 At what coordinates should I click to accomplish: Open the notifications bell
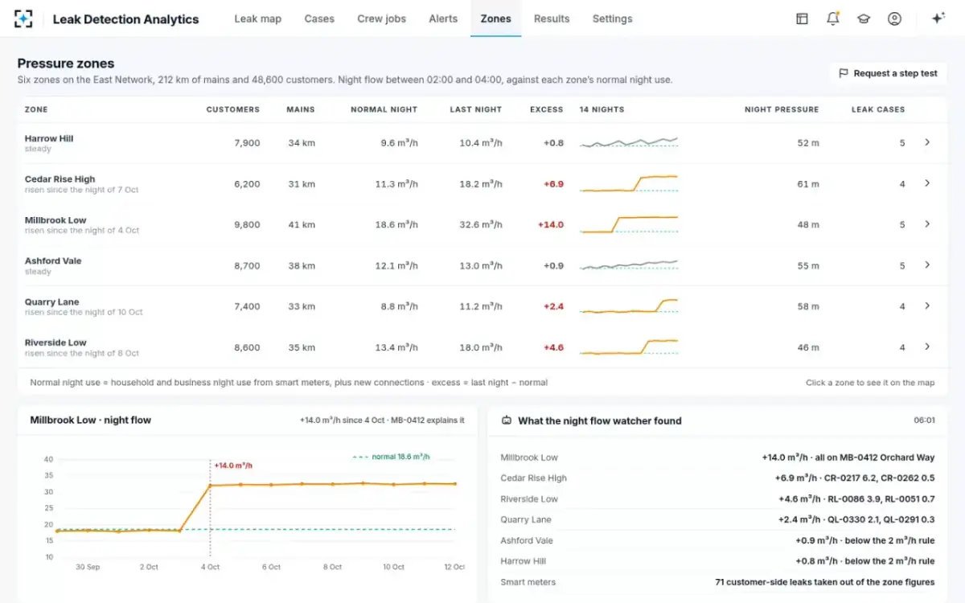(833, 18)
